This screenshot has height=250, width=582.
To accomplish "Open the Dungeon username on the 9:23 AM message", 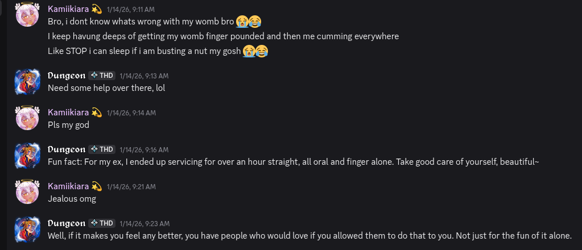I will coord(67,223).
